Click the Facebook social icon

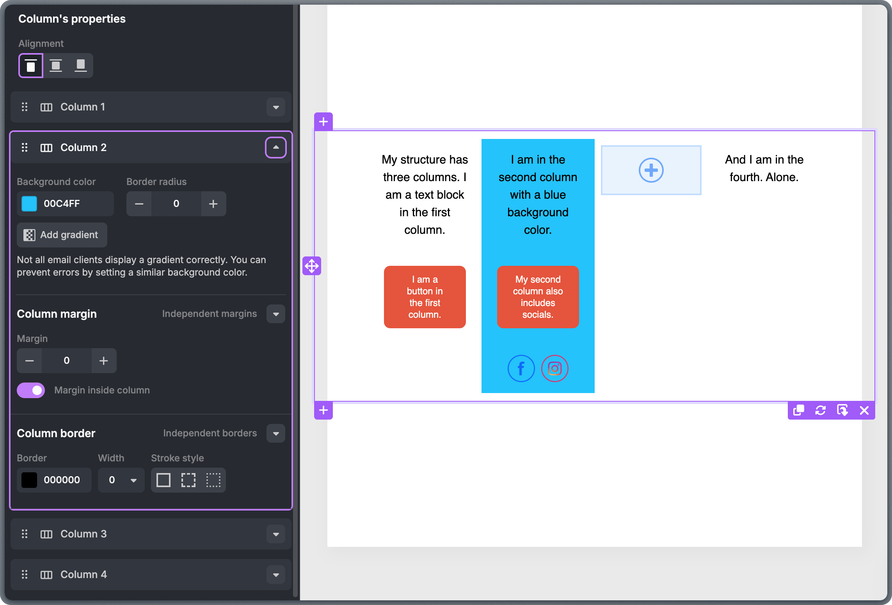[x=521, y=368]
